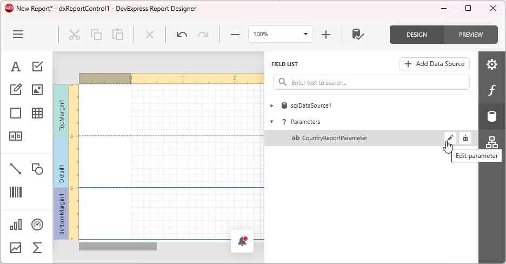Switch to the PREVIEW tab
506x264 pixels.
tap(471, 35)
